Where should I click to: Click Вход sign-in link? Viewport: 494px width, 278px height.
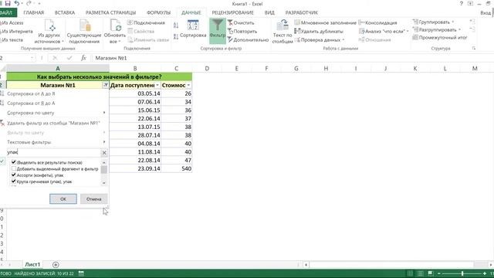click(486, 12)
